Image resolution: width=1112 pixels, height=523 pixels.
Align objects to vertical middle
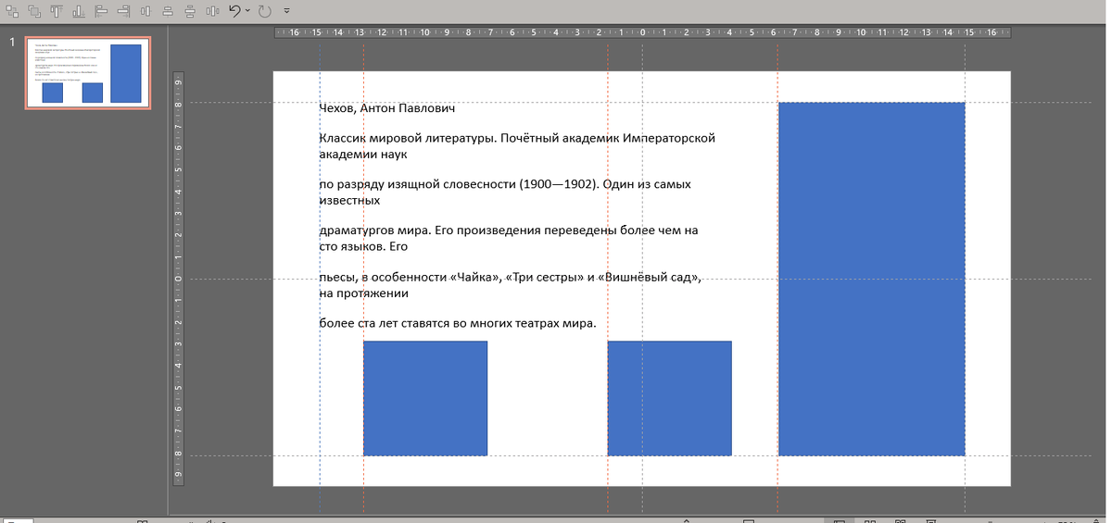click(145, 11)
